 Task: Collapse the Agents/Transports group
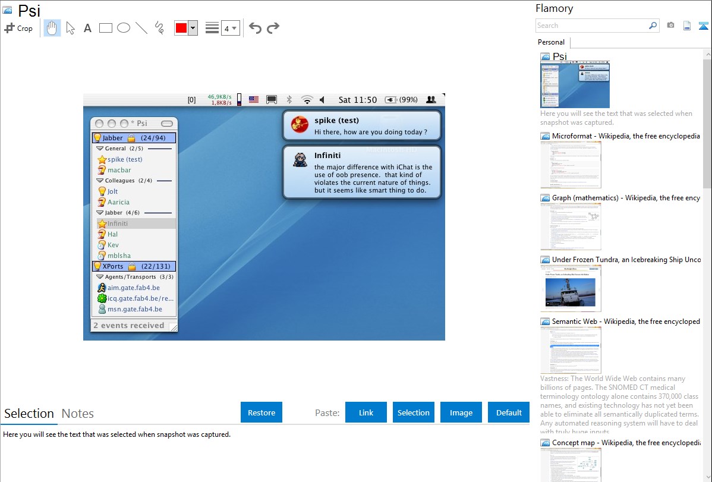point(100,277)
